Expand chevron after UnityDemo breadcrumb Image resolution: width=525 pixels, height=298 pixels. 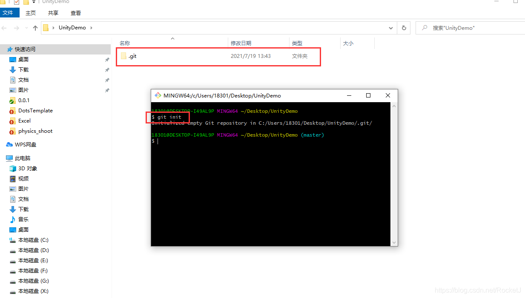(x=91, y=28)
